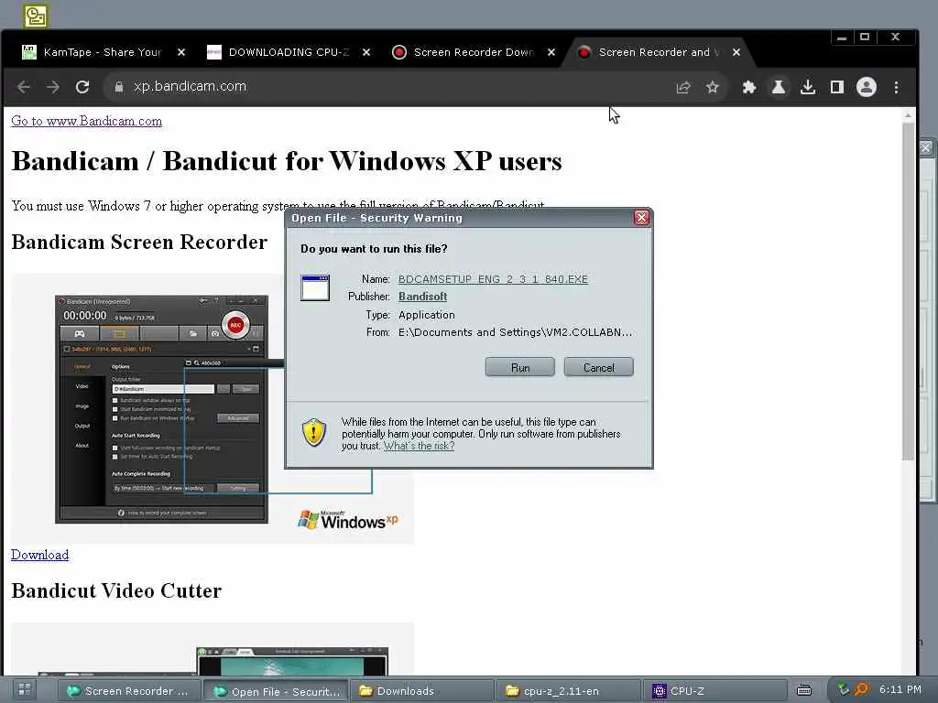Click the 6:11 PM clock
Image resolution: width=938 pixels, height=703 pixels.
(x=900, y=689)
